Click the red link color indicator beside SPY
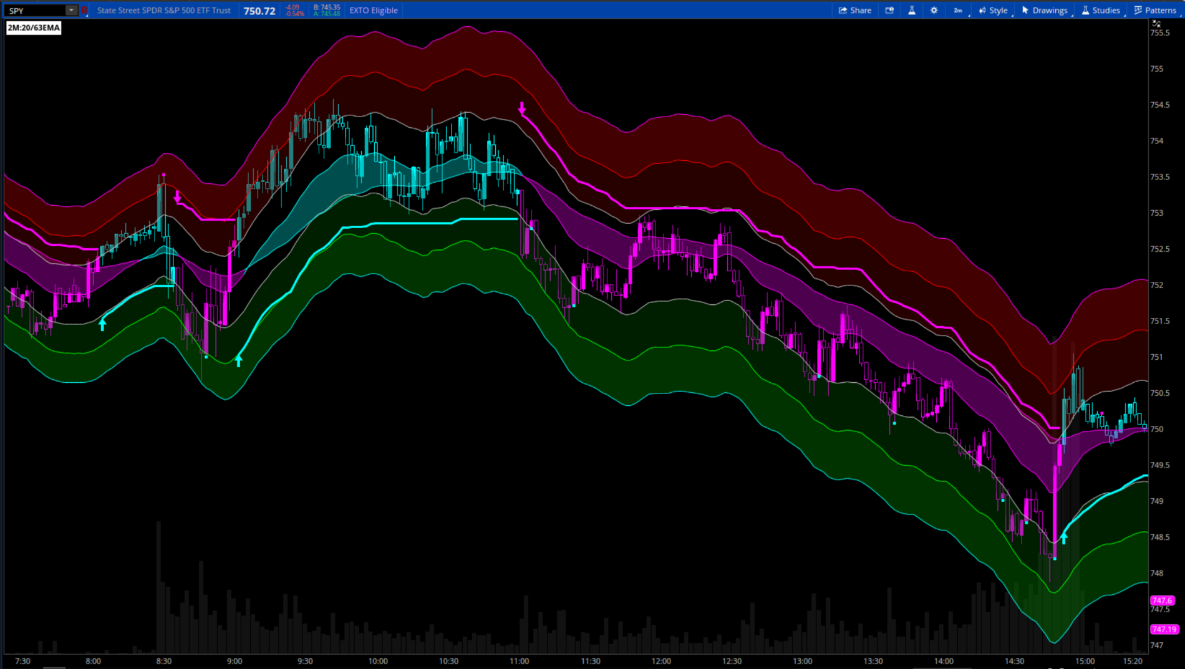 pos(84,11)
